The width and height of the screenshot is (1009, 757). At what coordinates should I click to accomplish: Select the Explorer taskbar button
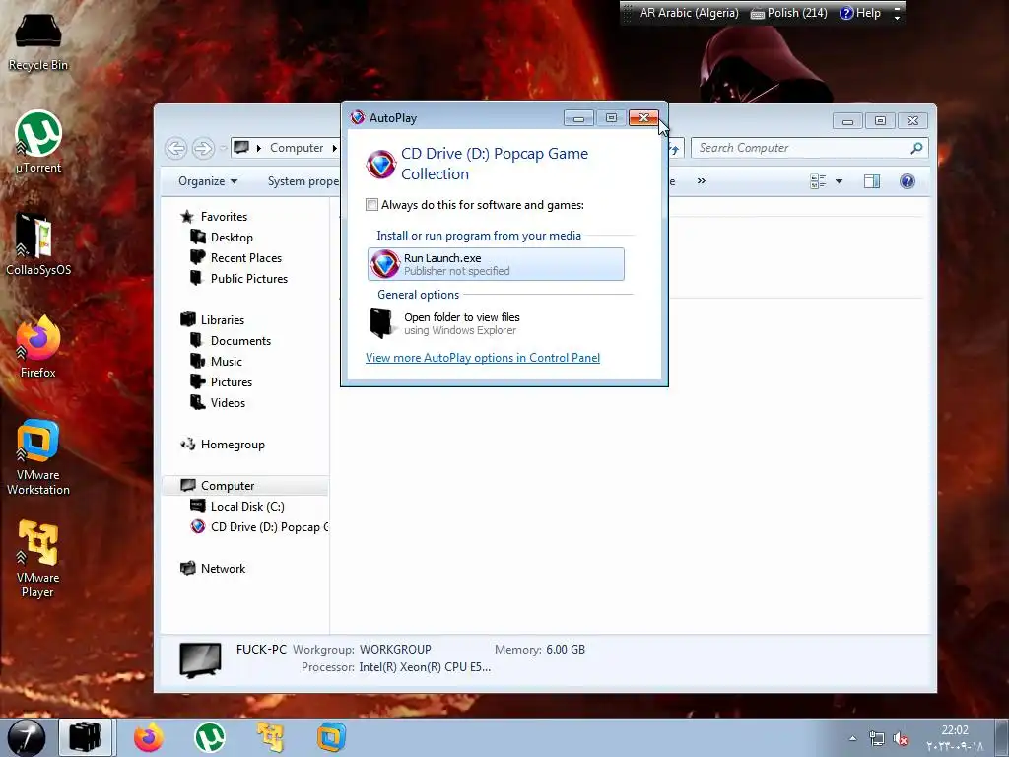[x=86, y=737]
